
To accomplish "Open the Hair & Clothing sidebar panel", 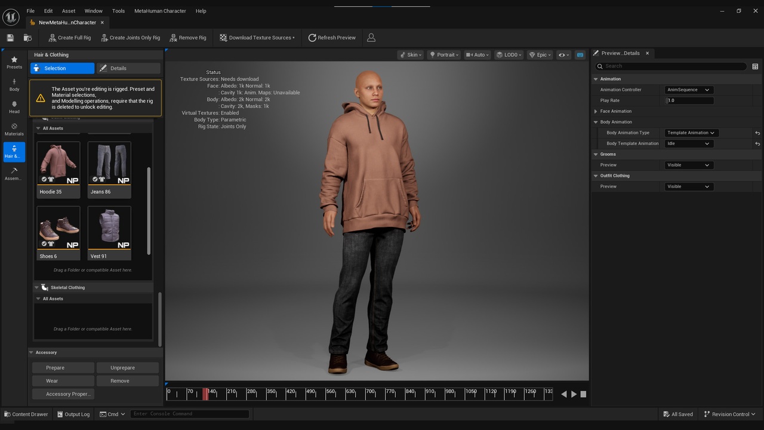I will click(14, 152).
